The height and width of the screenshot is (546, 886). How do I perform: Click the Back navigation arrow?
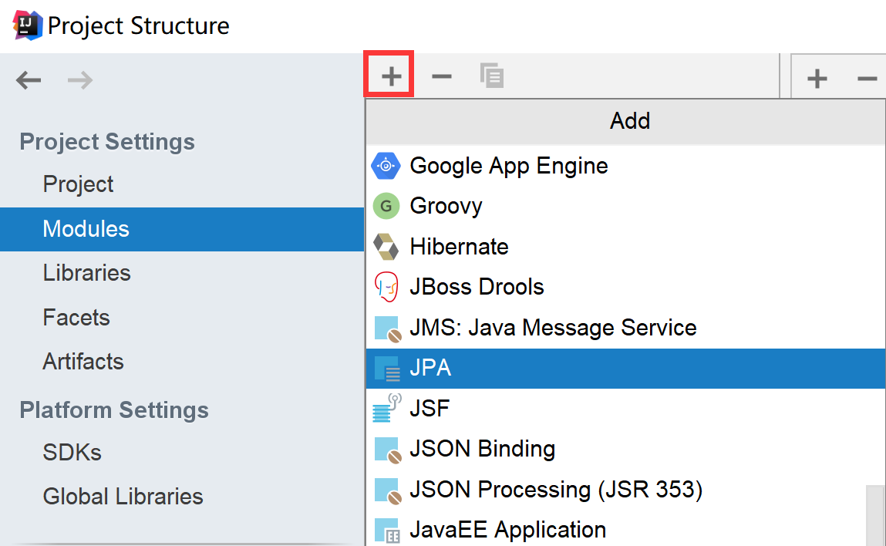pyautogui.click(x=29, y=79)
